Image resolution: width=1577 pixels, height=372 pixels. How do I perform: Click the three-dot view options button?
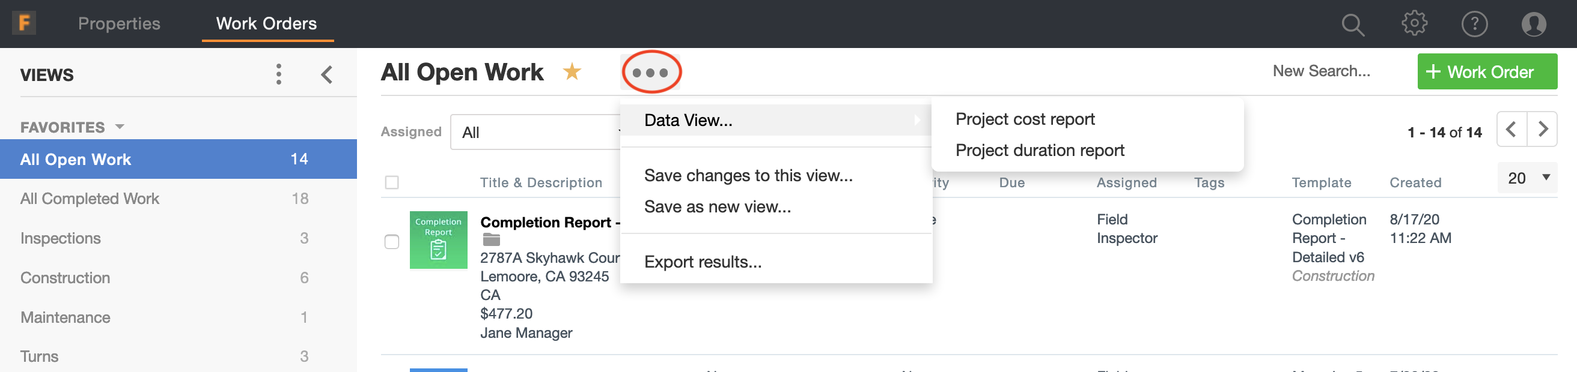(x=651, y=73)
